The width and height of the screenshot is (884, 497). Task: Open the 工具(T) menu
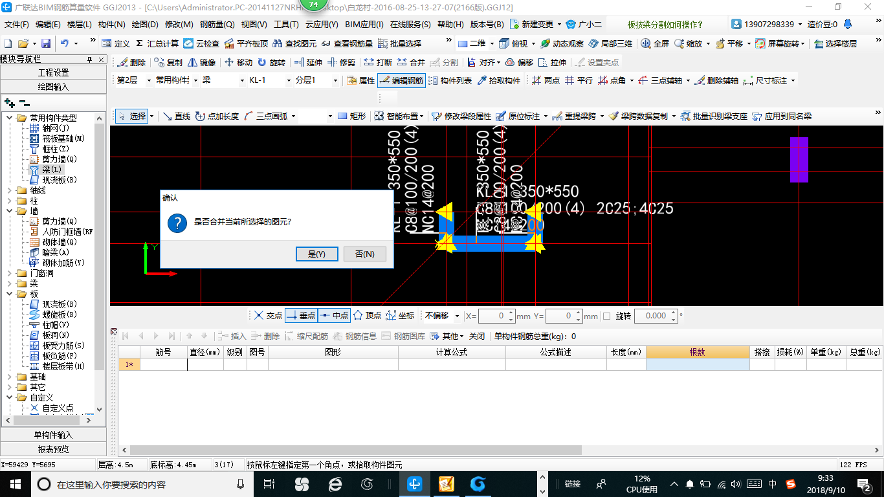click(286, 25)
